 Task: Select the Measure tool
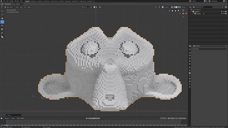[2, 37]
